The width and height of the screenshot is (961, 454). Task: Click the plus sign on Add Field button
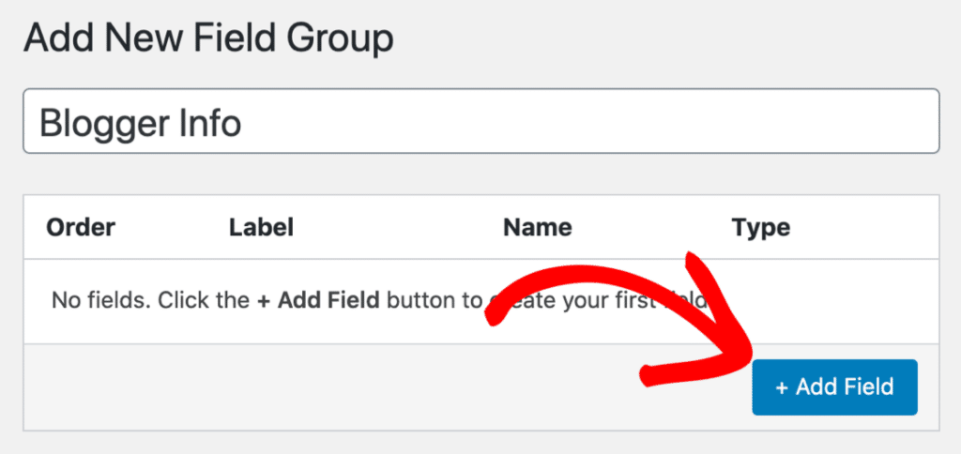pos(781,386)
